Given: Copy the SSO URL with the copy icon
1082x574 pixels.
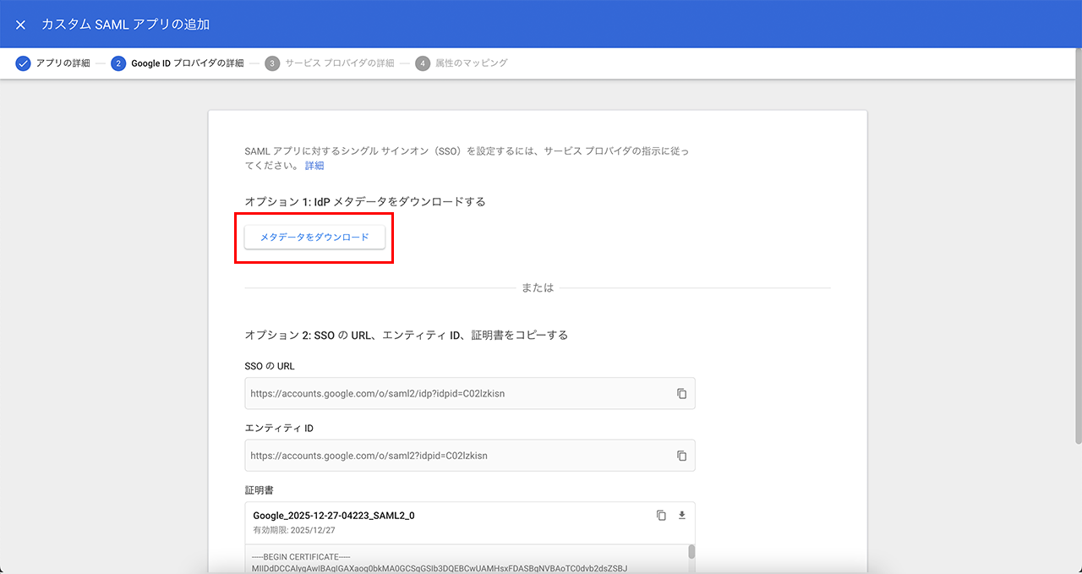Looking at the screenshot, I should [x=681, y=393].
